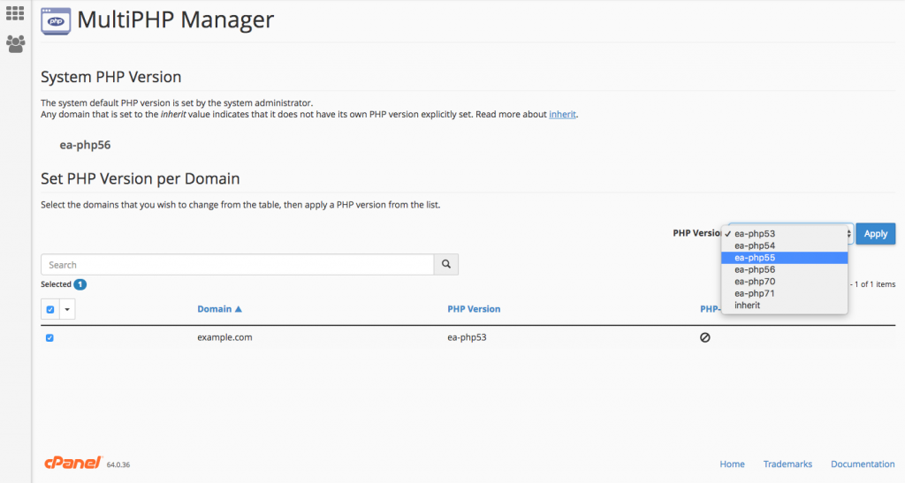
Task: Pick ea-php71 from the version dropdown
Action: 785,293
